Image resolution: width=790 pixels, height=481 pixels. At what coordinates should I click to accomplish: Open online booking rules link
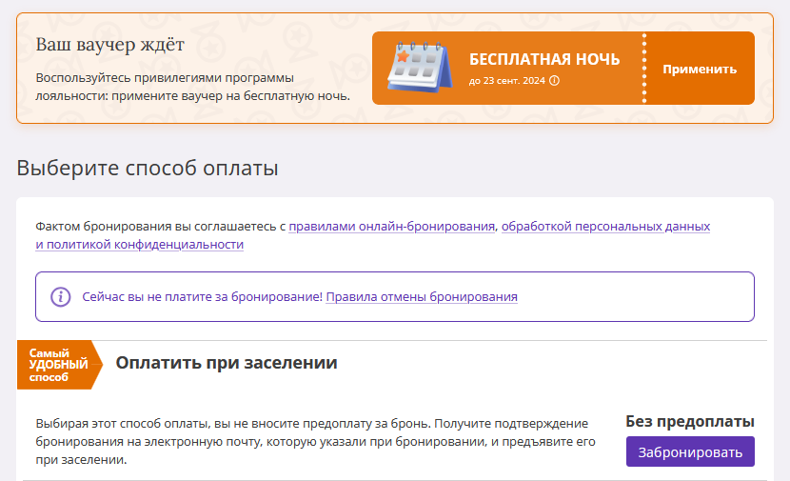[x=391, y=227]
